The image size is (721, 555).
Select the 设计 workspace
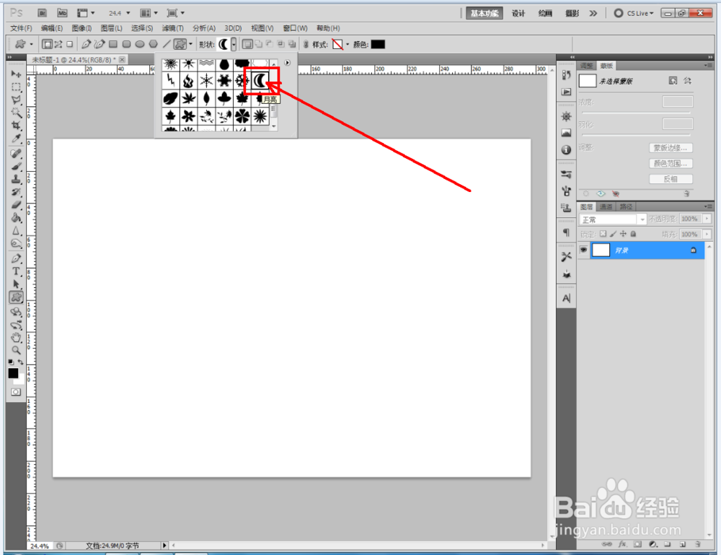pos(518,13)
